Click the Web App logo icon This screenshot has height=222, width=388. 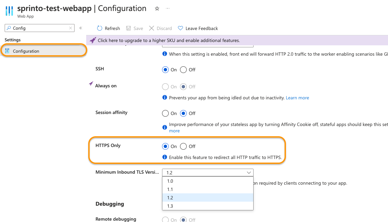click(9, 11)
